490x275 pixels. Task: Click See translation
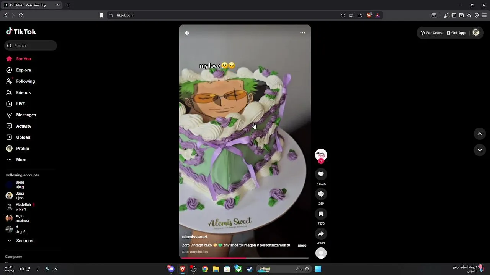click(x=195, y=252)
